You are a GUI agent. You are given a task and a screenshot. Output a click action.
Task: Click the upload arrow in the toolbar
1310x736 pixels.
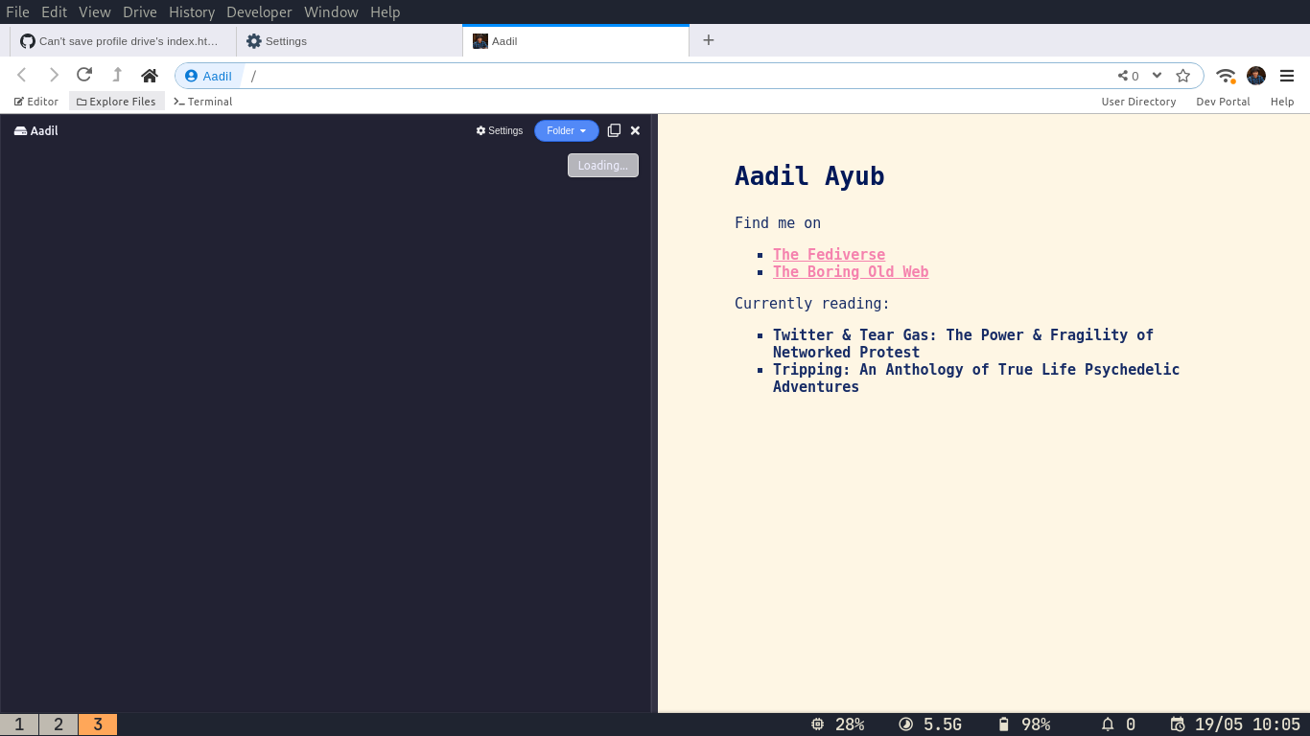[116, 75]
